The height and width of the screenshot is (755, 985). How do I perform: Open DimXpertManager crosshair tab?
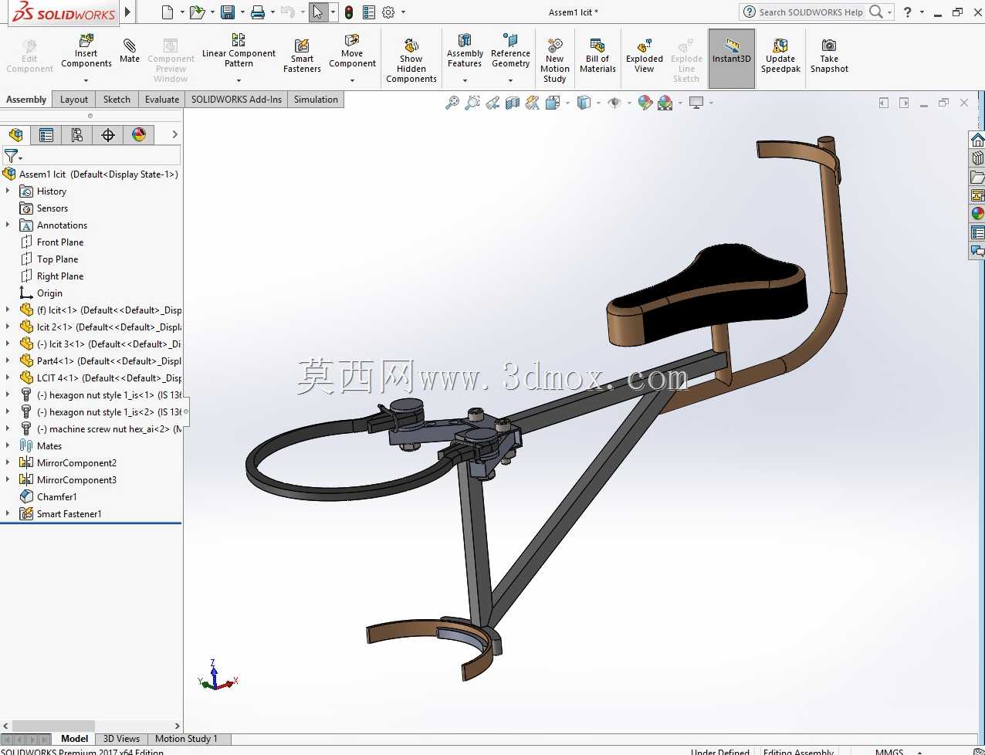tap(108, 135)
